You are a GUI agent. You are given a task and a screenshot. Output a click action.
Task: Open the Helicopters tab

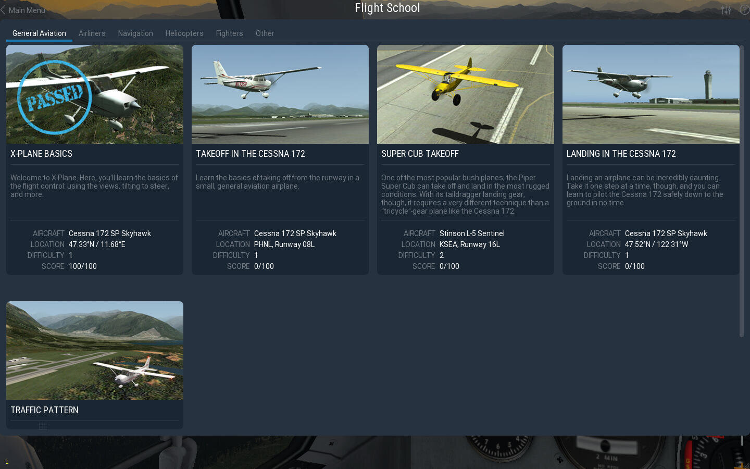[184, 33]
